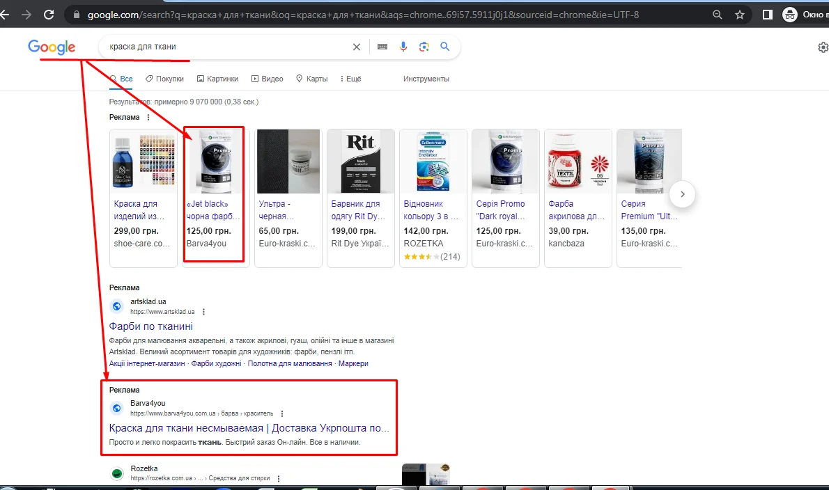Open Google settings gear icon
The width and height of the screenshot is (829, 490).
[x=823, y=47]
